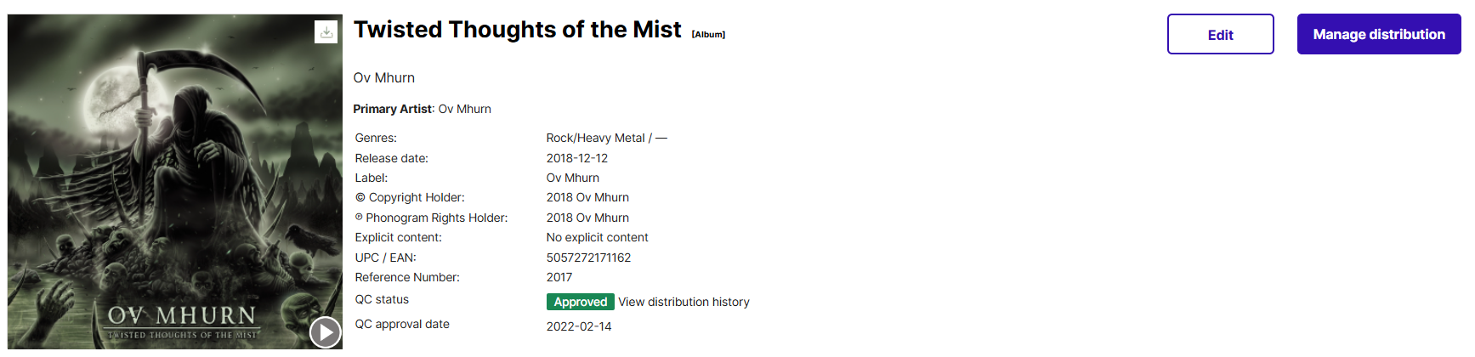Click the No explicit content value
The width and height of the screenshot is (1475, 357).
pos(597,237)
